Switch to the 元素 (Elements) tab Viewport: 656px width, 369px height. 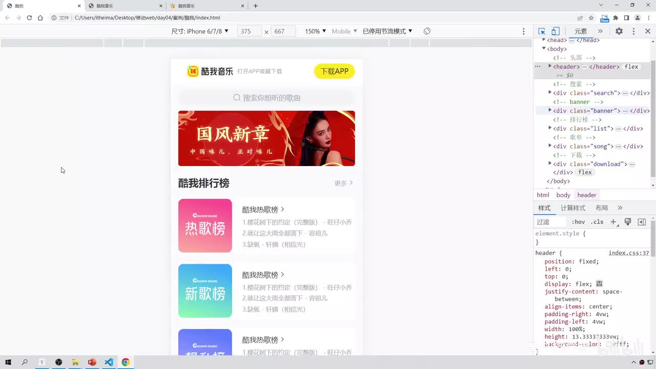581,31
